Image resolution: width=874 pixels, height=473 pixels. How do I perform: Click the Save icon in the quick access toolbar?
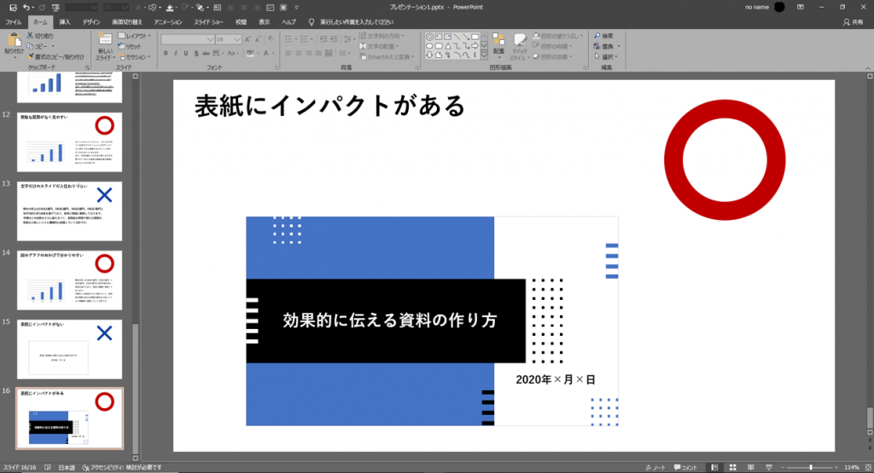(14, 7)
